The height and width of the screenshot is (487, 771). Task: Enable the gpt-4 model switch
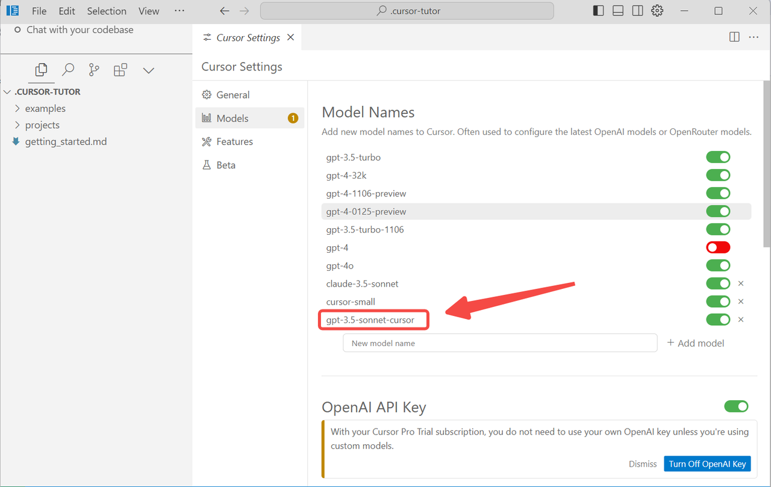[x=718, y=247]
